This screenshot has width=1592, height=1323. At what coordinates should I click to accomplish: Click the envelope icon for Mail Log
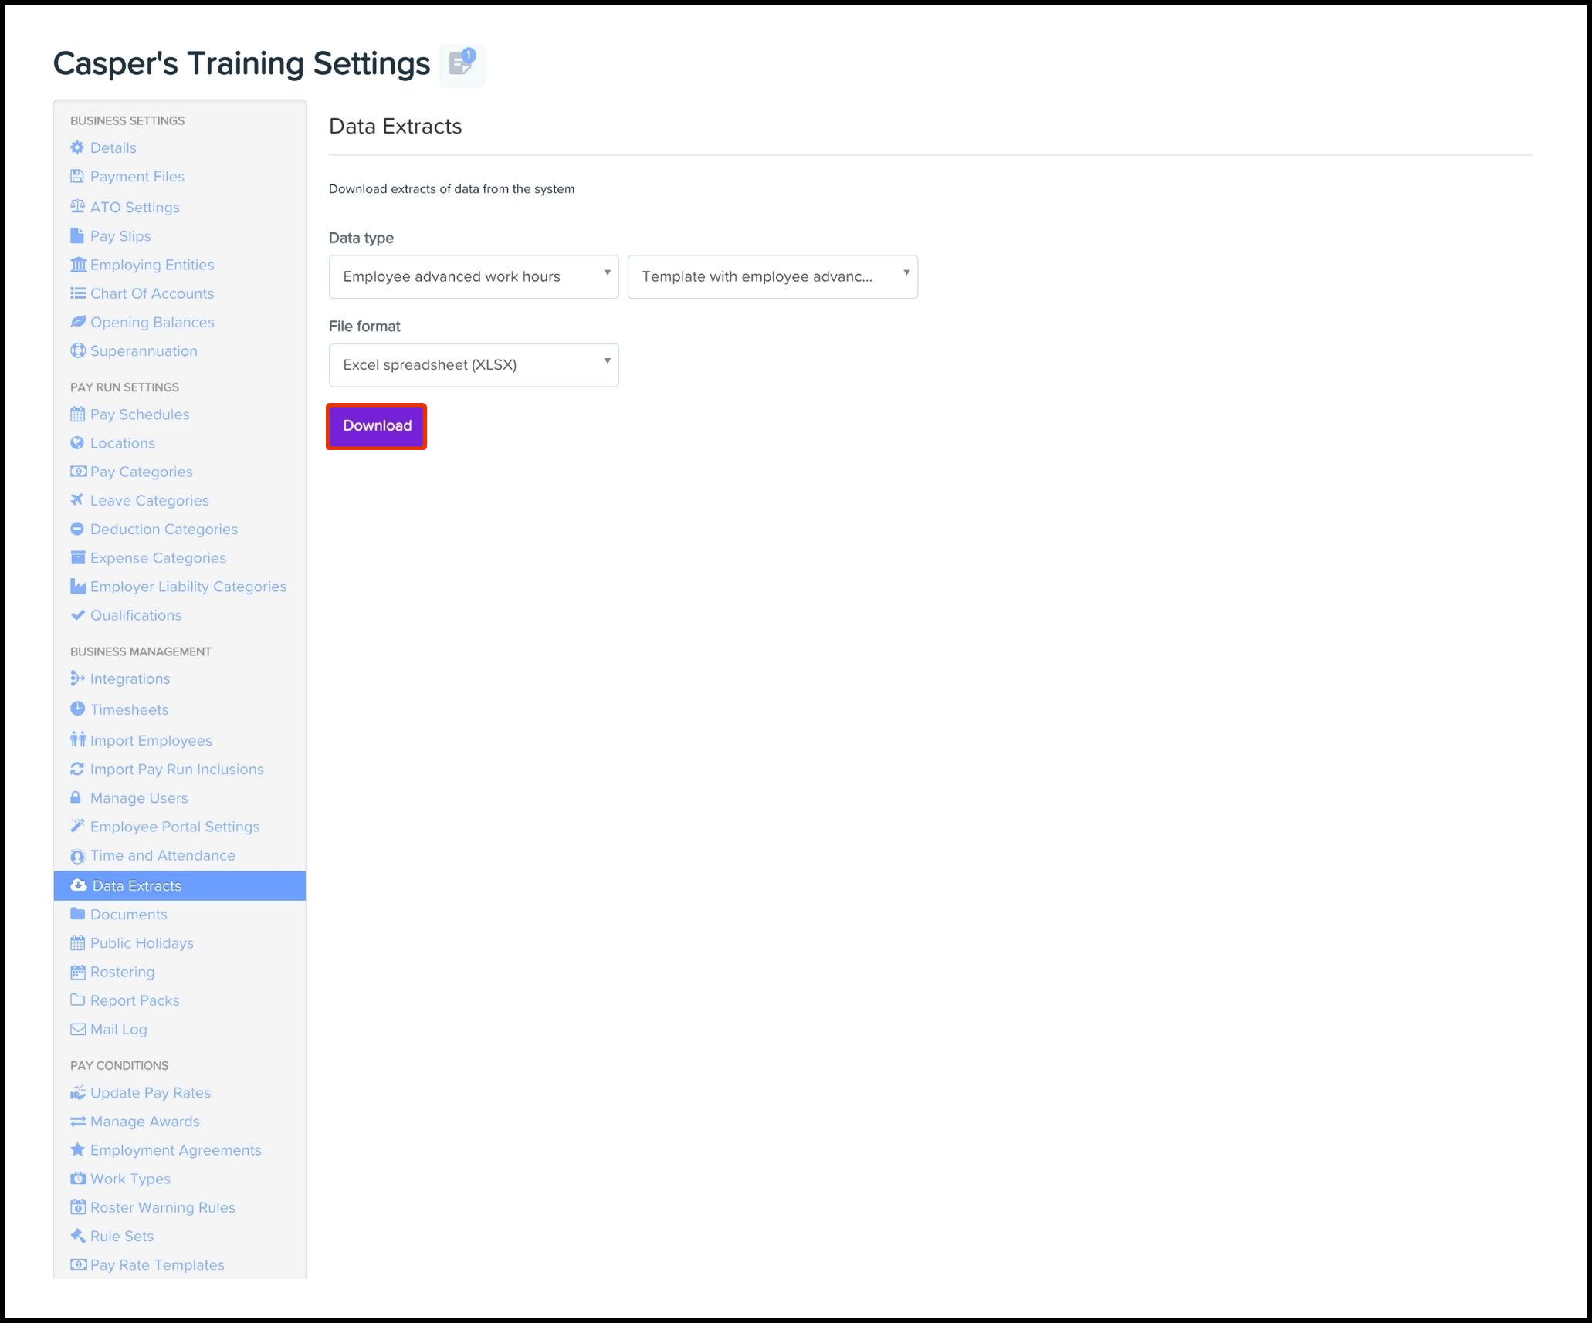click(x=77, y=1029)
